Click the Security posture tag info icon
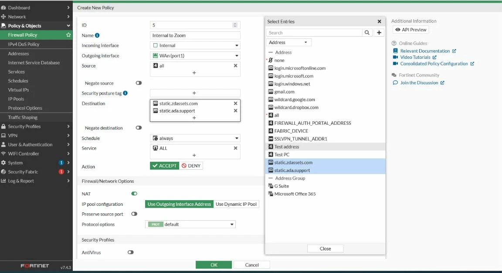 pos(125,93)
